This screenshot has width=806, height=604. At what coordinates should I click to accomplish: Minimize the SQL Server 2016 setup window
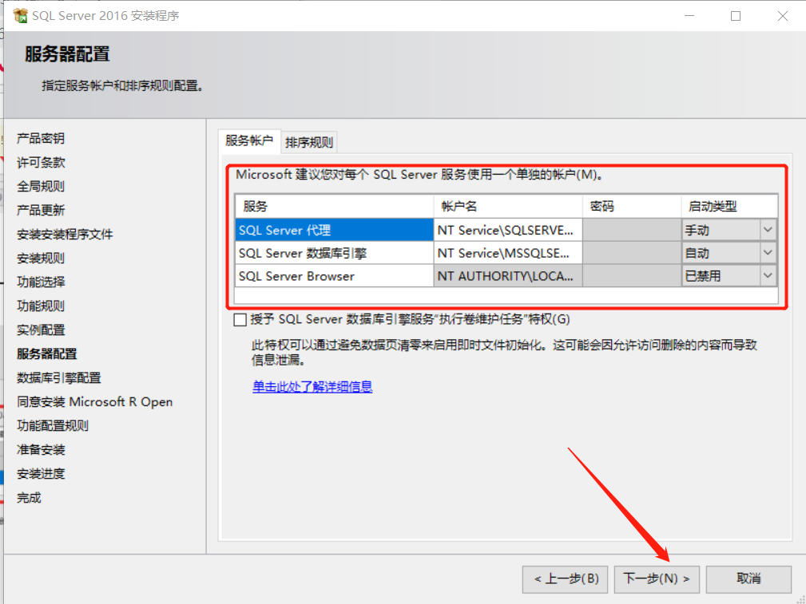(689, 16)
